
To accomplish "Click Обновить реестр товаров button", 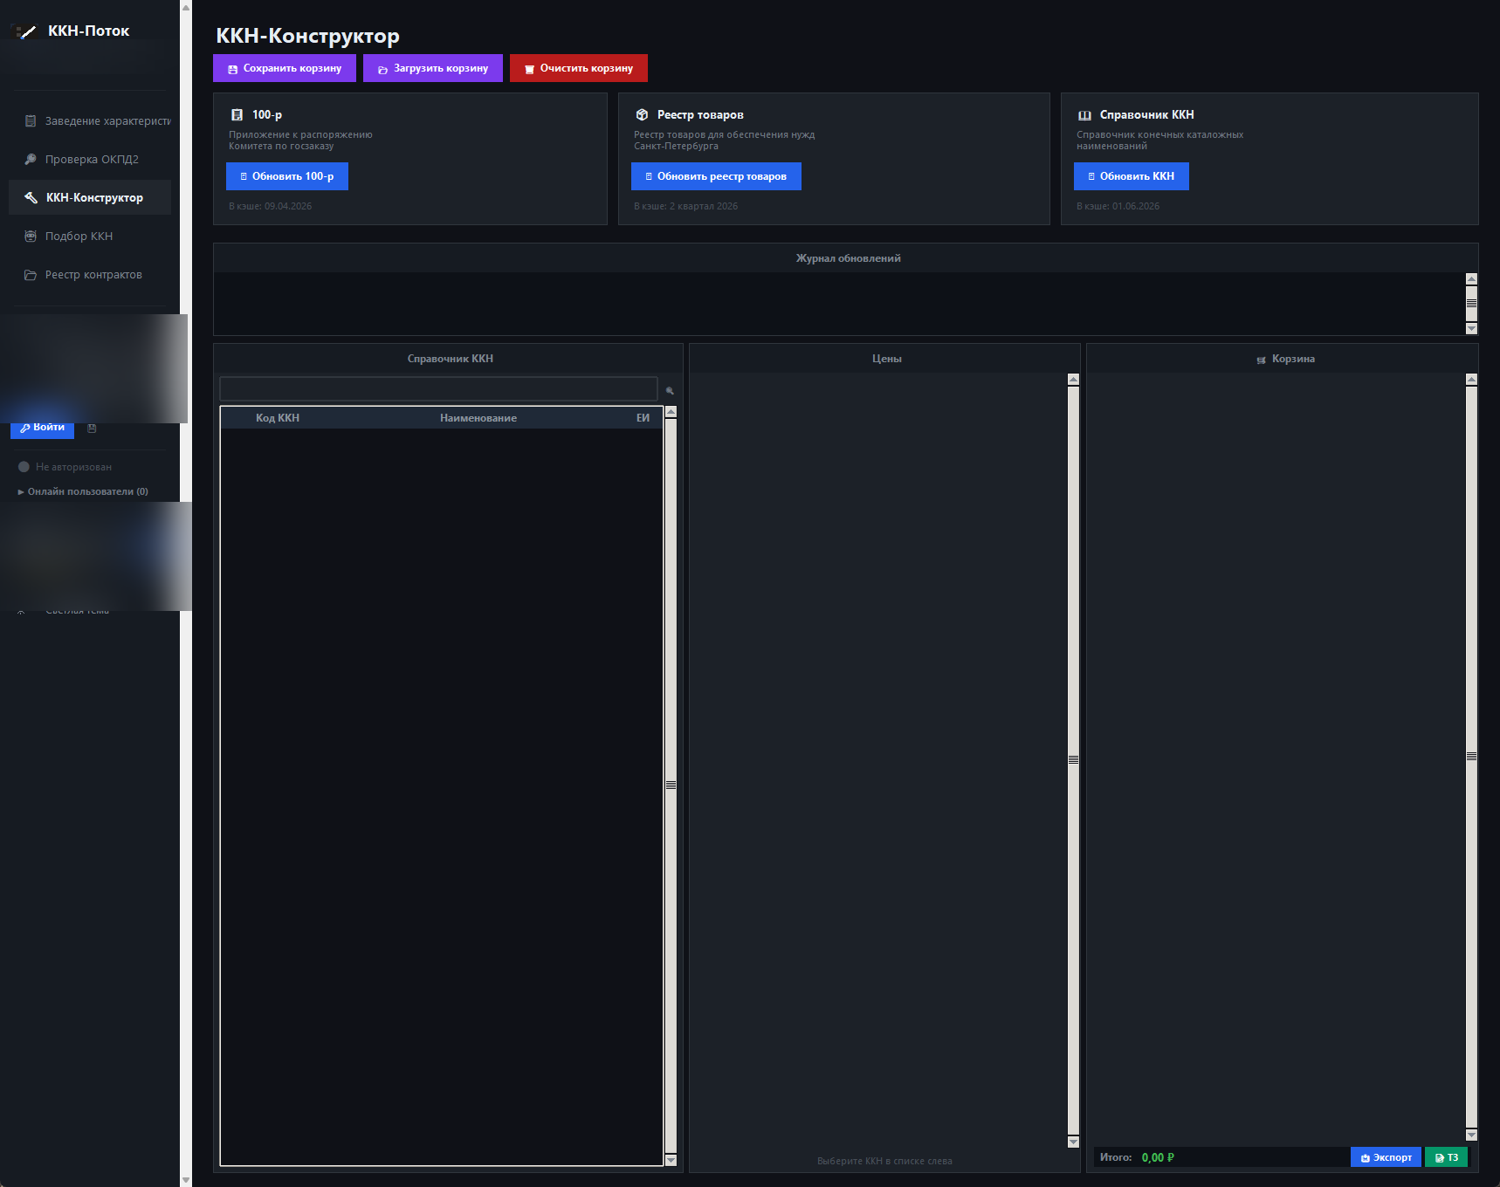I will (716, 176).
